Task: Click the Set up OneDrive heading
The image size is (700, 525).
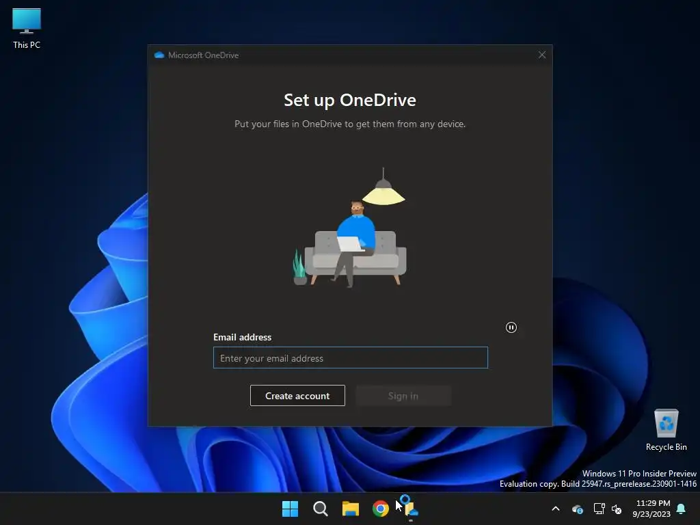Action: click(350, 100)
